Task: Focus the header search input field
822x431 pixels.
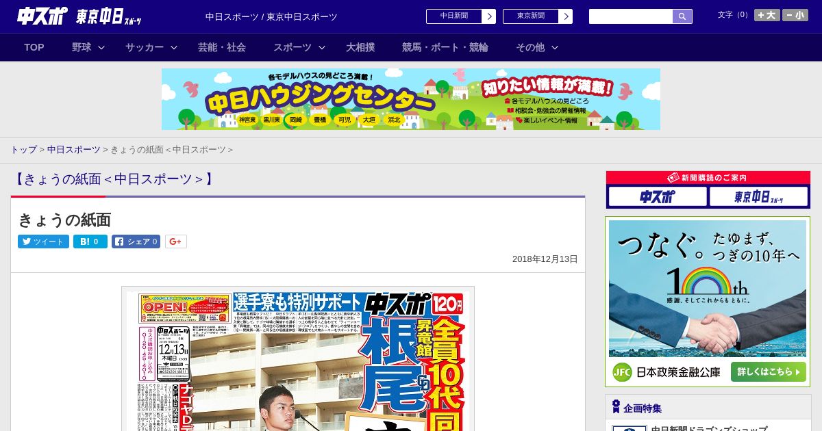Action: (x=631, y=16)
